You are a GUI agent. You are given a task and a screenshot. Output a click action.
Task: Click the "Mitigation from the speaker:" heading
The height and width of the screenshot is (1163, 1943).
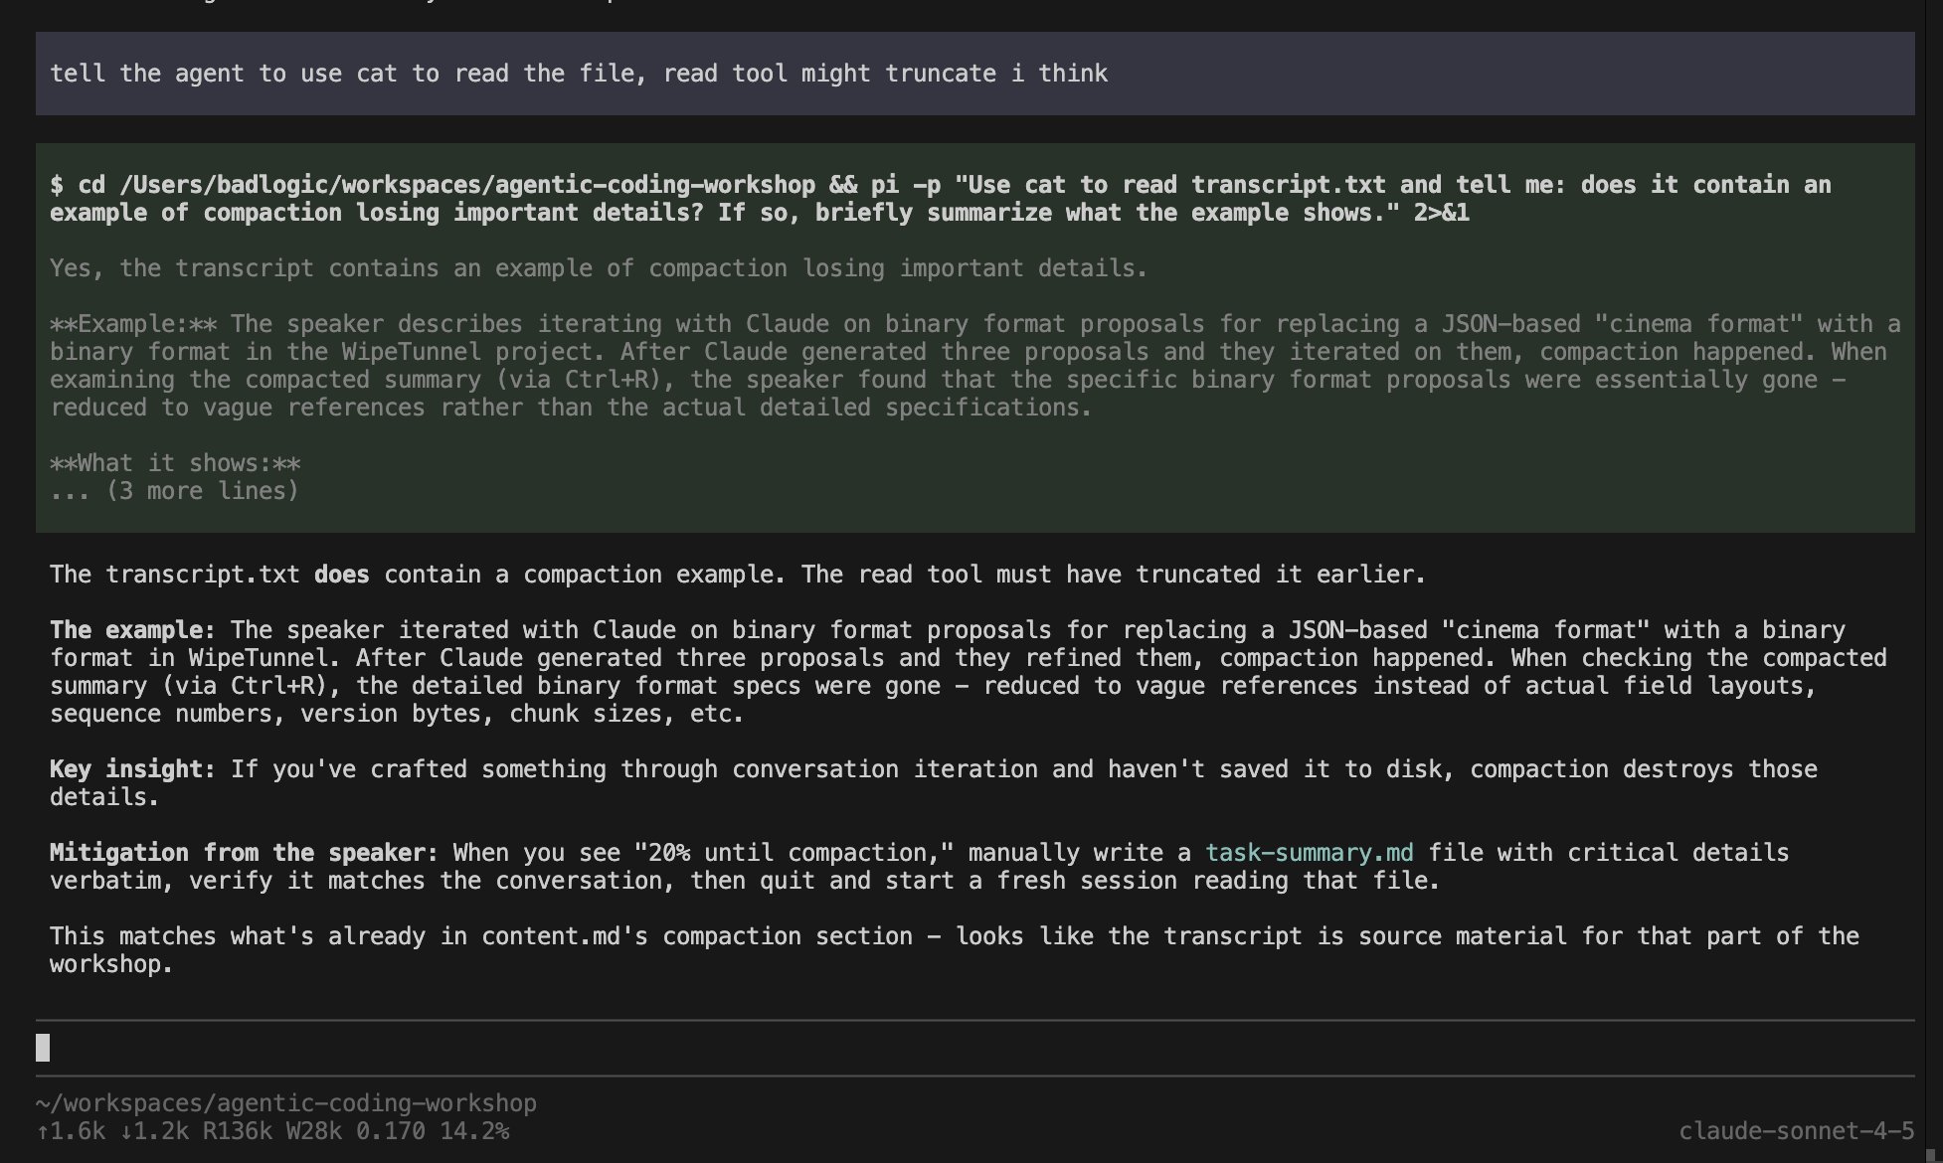pos(244,853)
